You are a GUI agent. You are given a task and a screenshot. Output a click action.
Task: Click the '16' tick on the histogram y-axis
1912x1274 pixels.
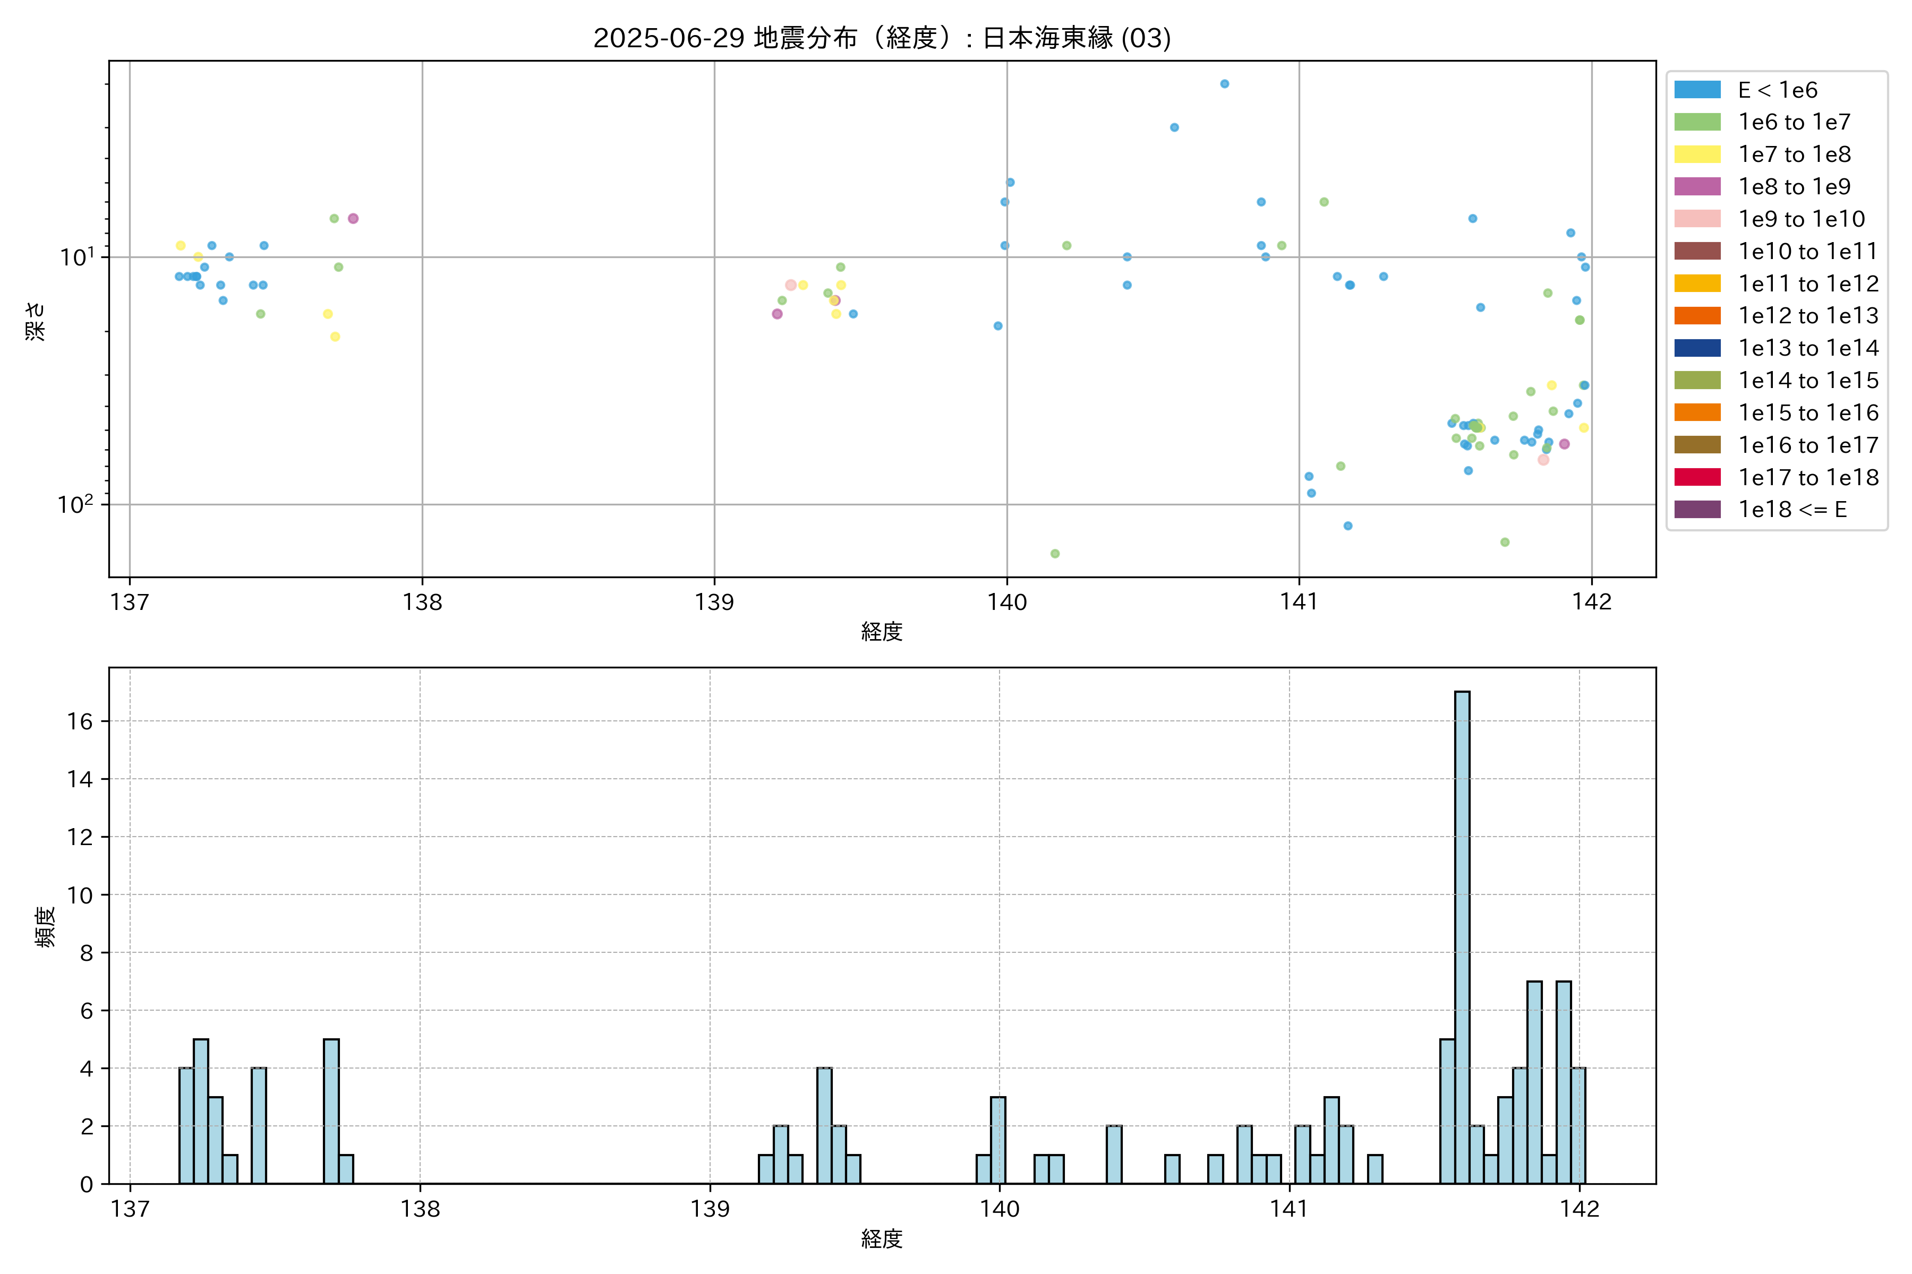80,721
